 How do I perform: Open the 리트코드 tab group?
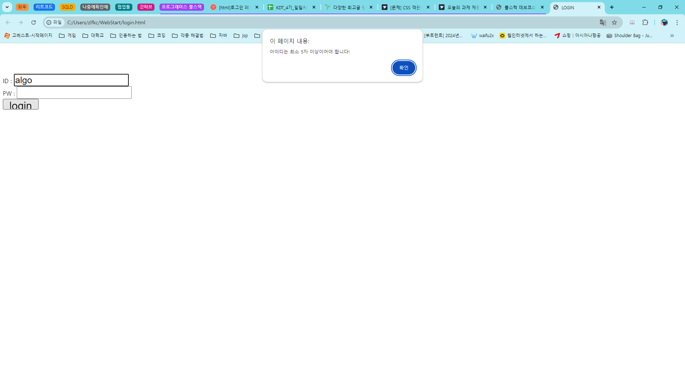(44, 7)
